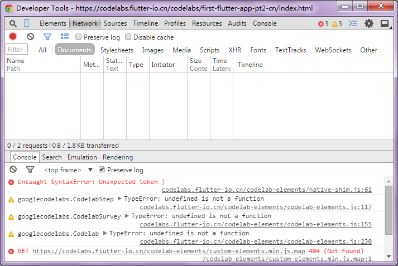
Task: Toggle the network filter funnel icon
Action: click(x=47, y=37)
